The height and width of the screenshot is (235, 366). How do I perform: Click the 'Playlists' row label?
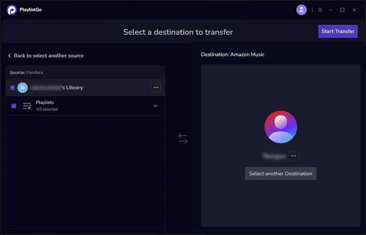point(45,102)
